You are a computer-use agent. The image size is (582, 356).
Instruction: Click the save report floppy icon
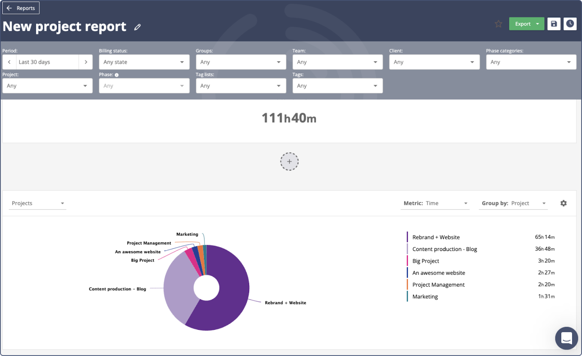tap(554, 24)
